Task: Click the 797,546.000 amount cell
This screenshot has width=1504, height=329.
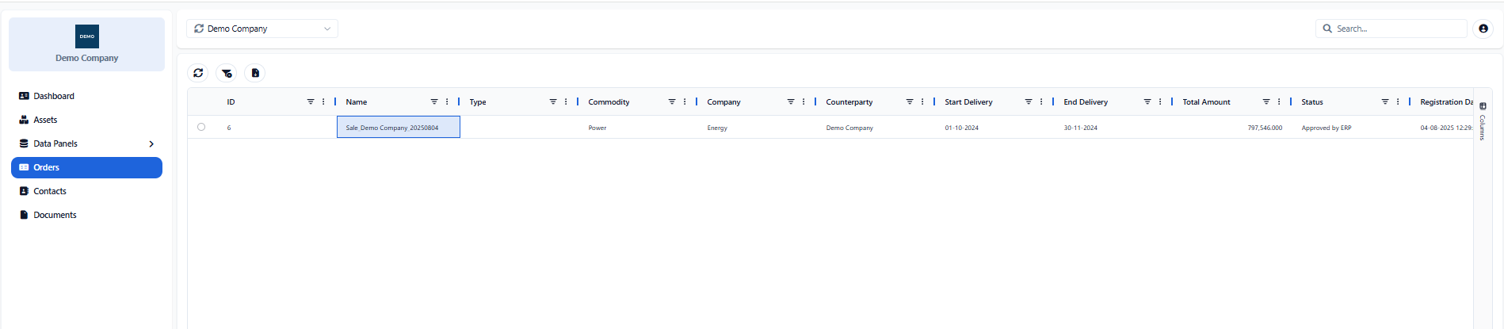Action: 1231,127
